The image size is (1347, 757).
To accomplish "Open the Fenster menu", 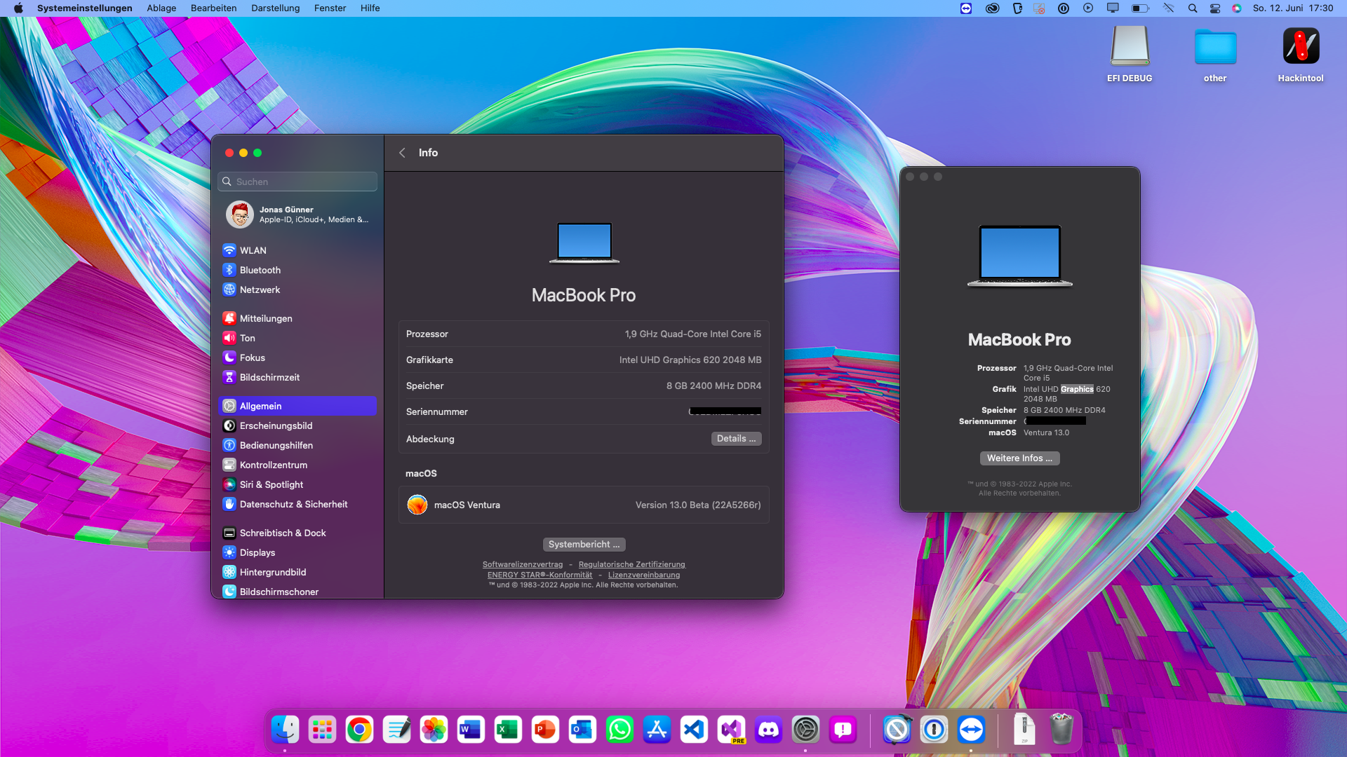I will point(330,8).
